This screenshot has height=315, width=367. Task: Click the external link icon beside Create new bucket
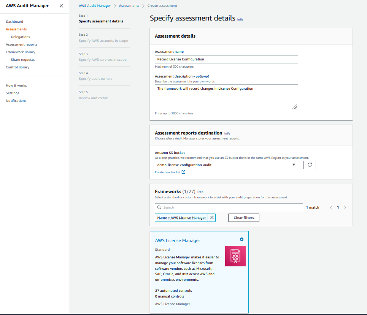click(x=183, y=172)
